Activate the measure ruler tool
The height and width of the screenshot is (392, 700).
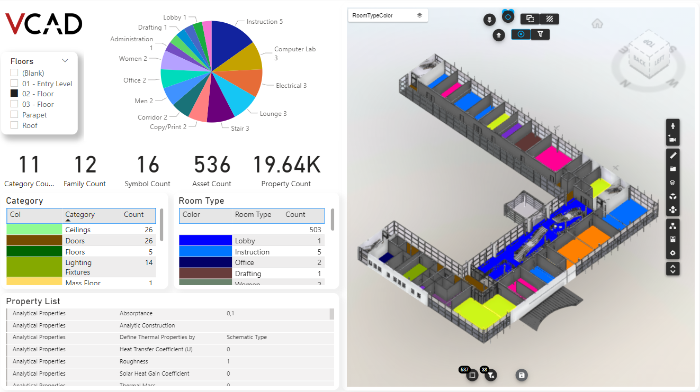click(672, 156)
